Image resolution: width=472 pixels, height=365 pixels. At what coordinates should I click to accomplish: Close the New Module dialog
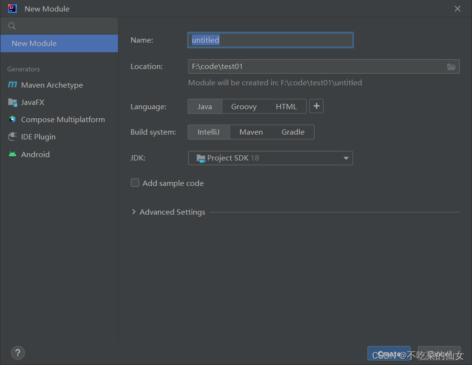pyautogui.click(x=458, y=9)
